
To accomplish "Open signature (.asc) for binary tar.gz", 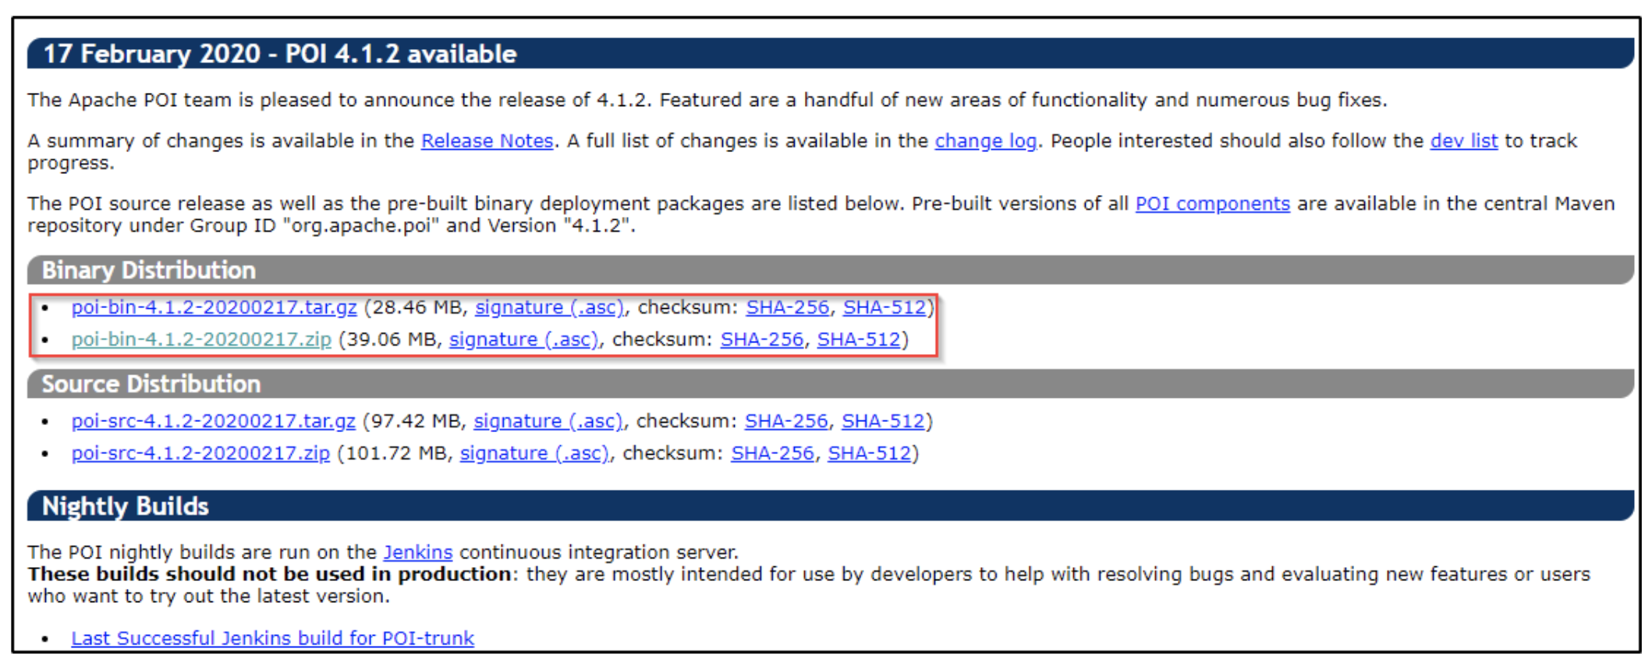I will (549, 307).
